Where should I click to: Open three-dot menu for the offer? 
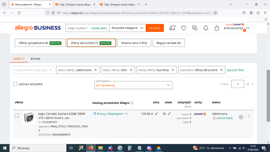click(249, 116)
